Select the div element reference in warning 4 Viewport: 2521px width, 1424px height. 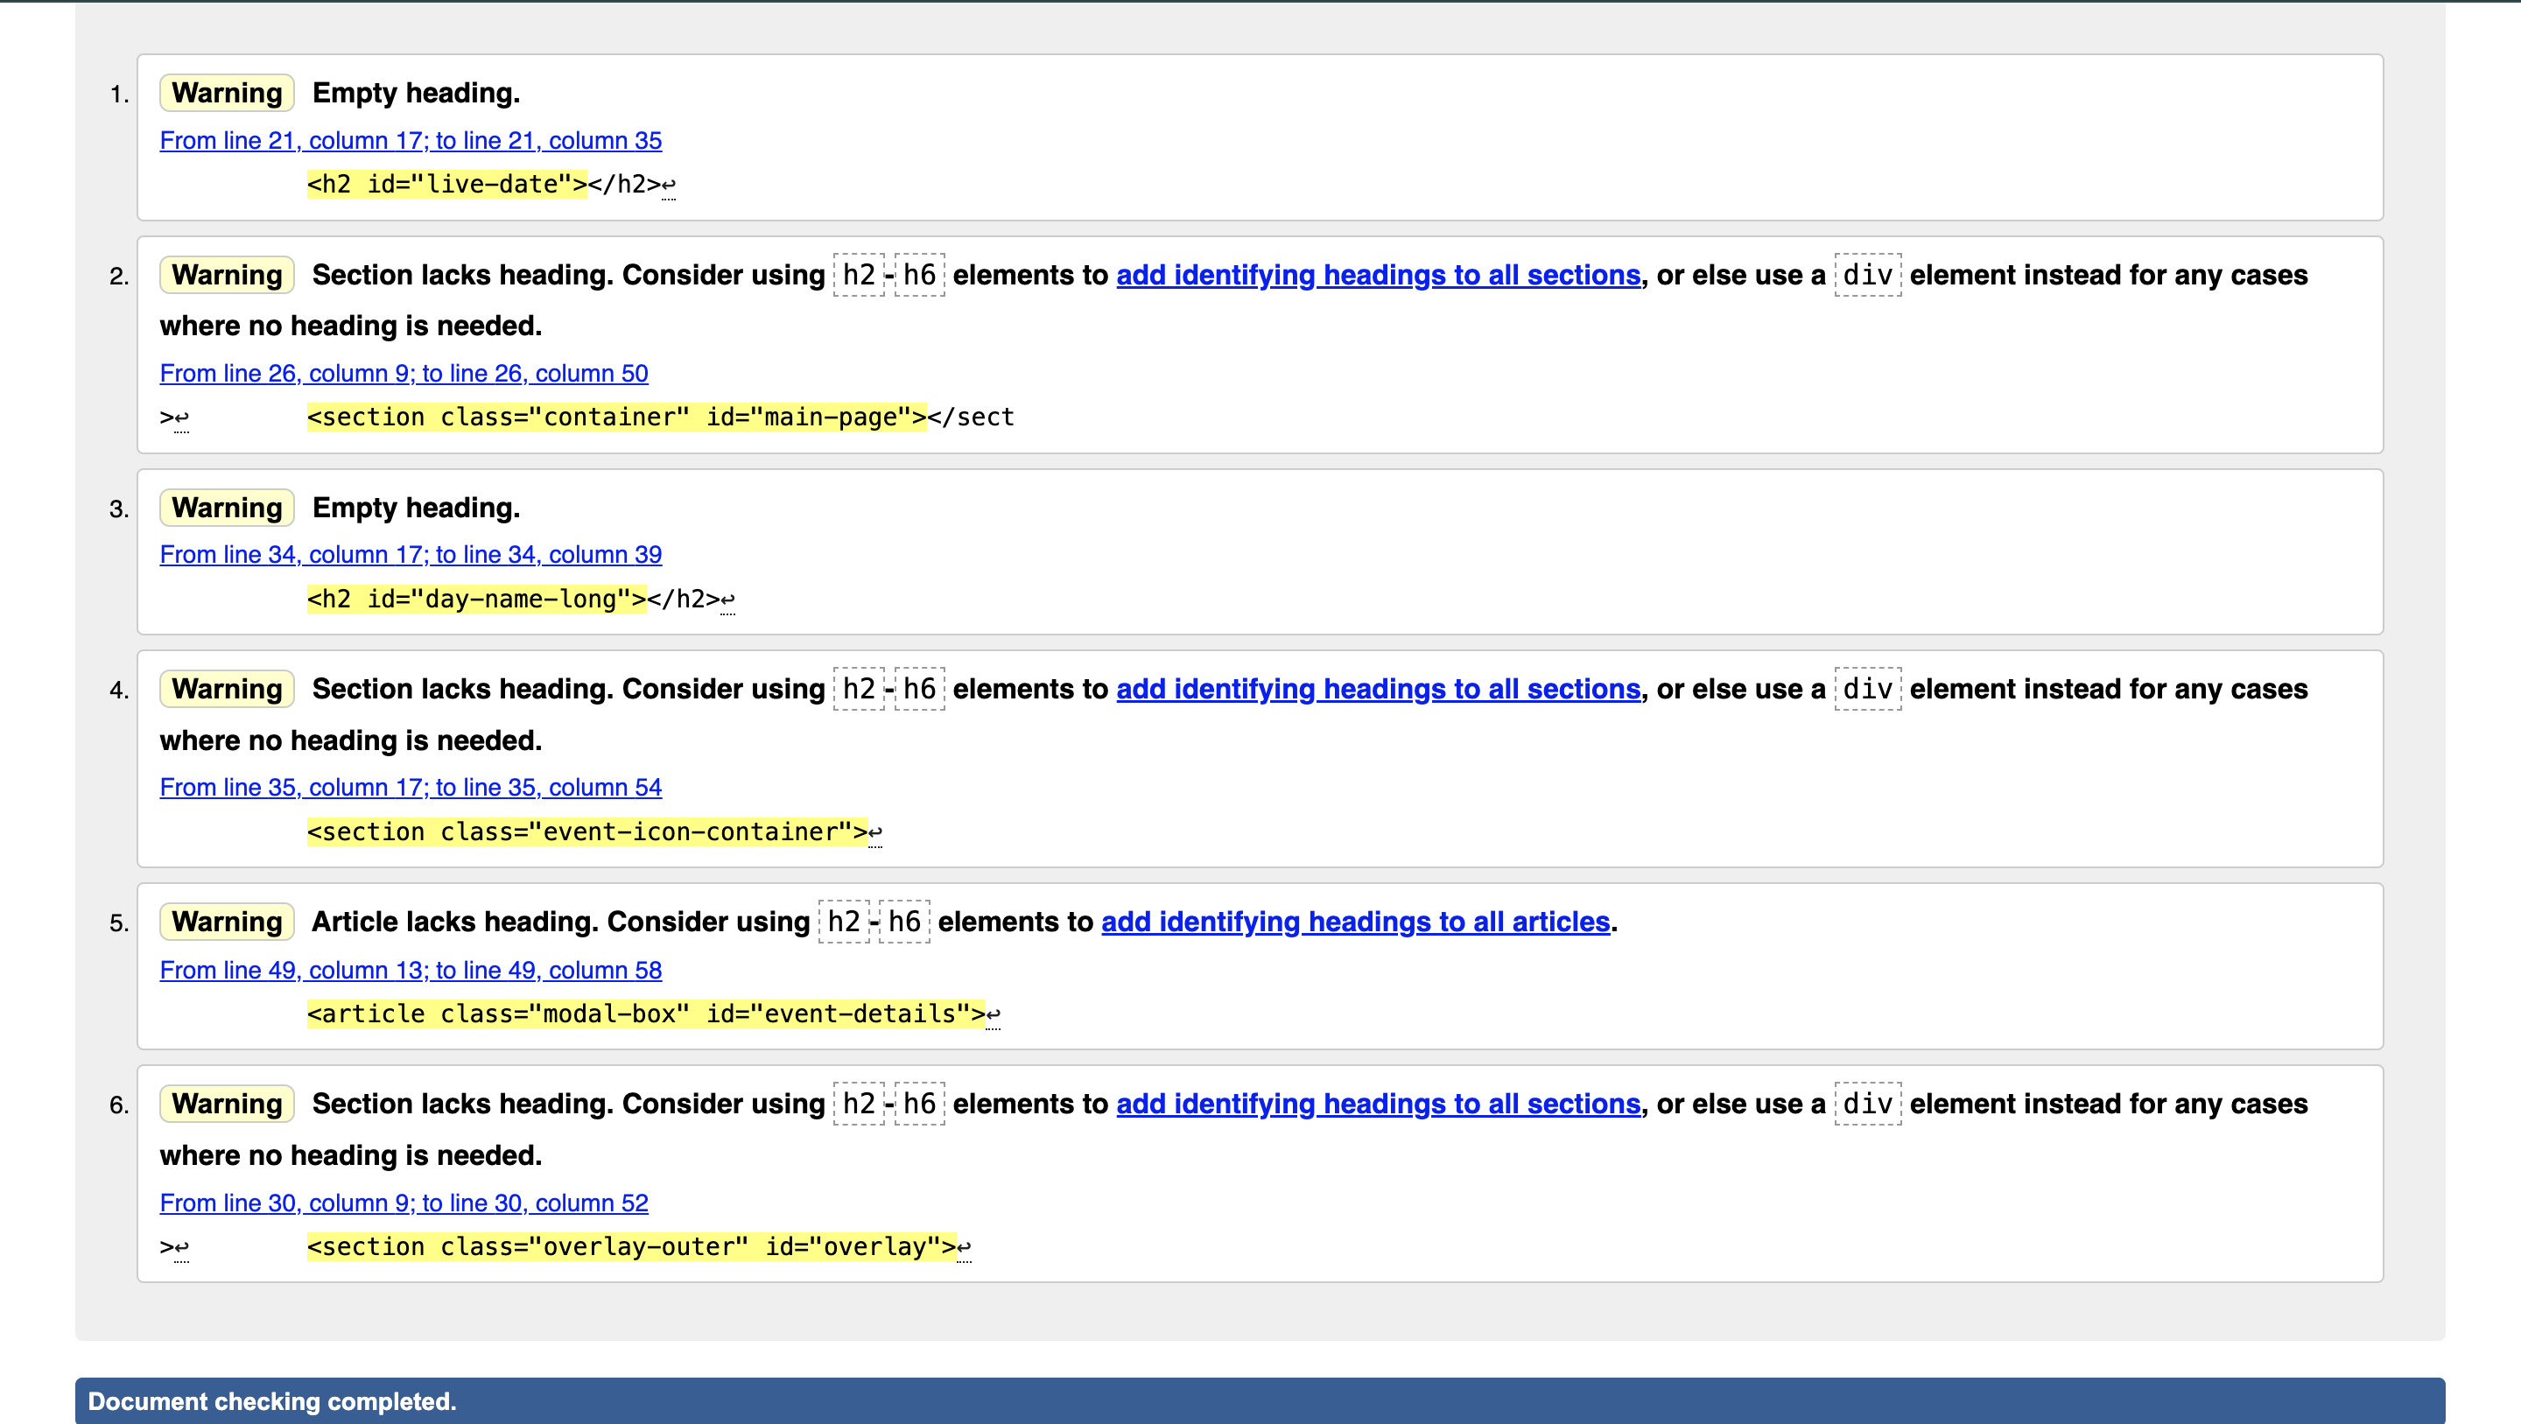(x=1866, y=689)
